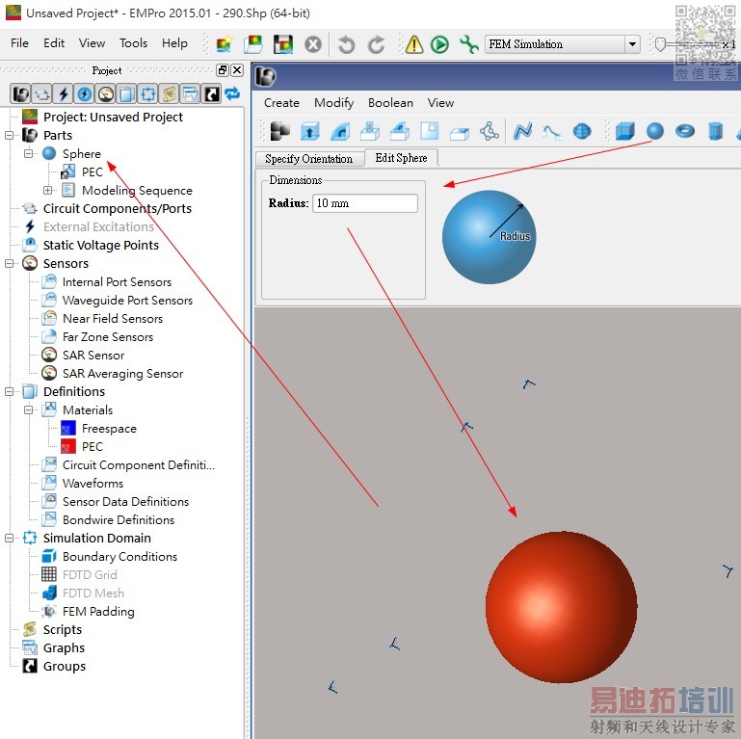Click the blue Freespace material swatch
Image resolution: width=741 pixels, height=739 pixels.
68,429
